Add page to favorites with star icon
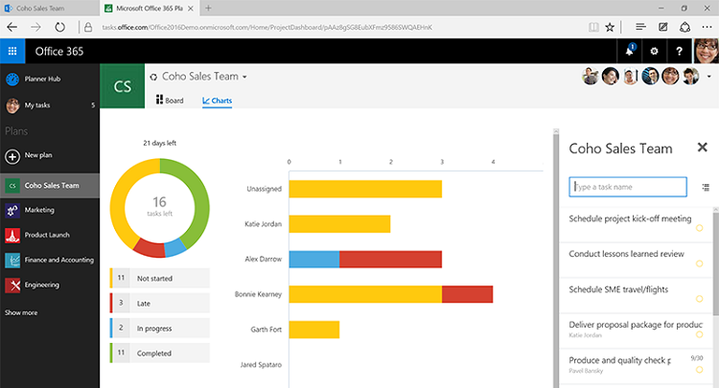 coord(610,27)
